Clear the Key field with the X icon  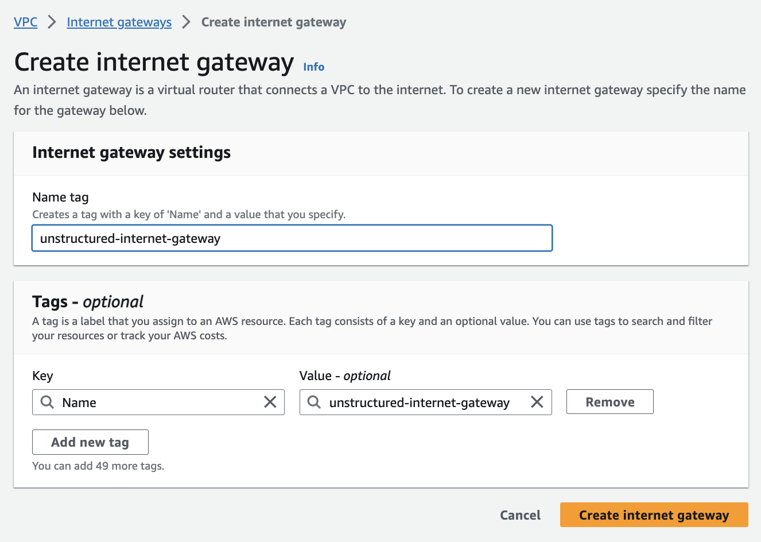click(x=270, y=402)
